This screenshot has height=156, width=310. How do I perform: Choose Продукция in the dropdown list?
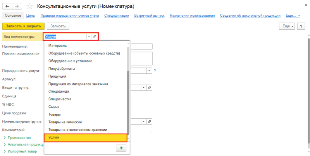[x=85, y=76]
